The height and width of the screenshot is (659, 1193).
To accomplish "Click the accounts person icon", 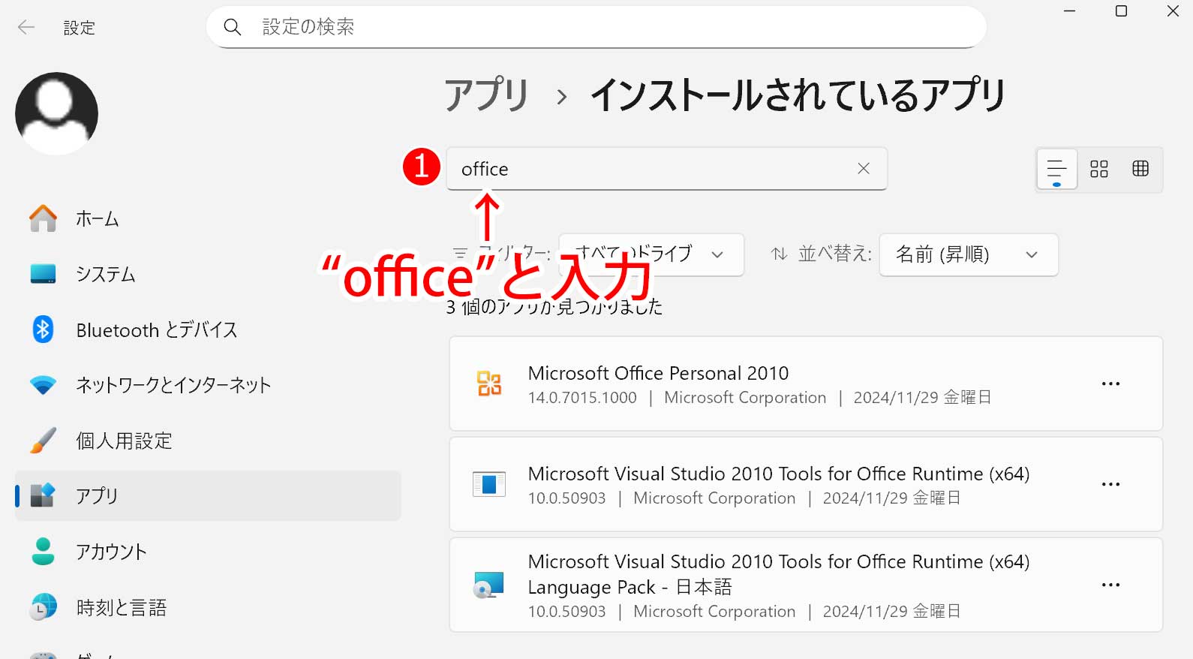I will click(43, 551).
